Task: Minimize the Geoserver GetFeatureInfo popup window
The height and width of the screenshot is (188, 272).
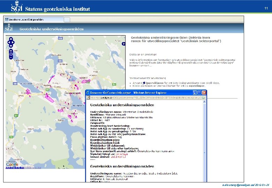Action: [x=195, y=93]
